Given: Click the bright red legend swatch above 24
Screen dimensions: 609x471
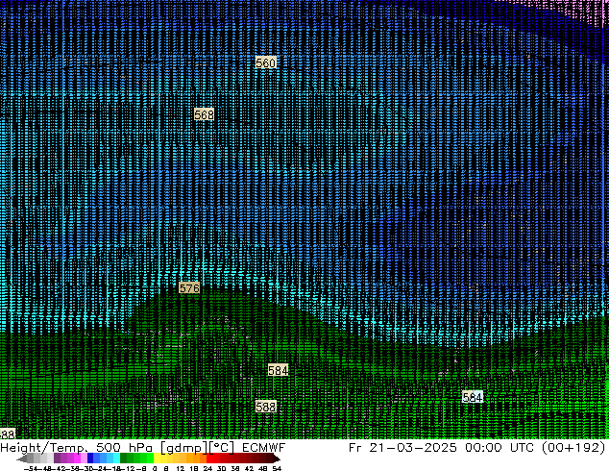Looking at the screenshot, I should [x=209, y=459].
